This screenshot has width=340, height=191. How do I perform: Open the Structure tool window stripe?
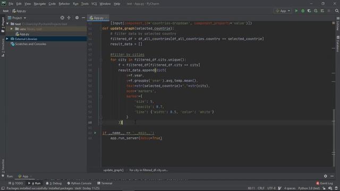click(x=3, y=48)
